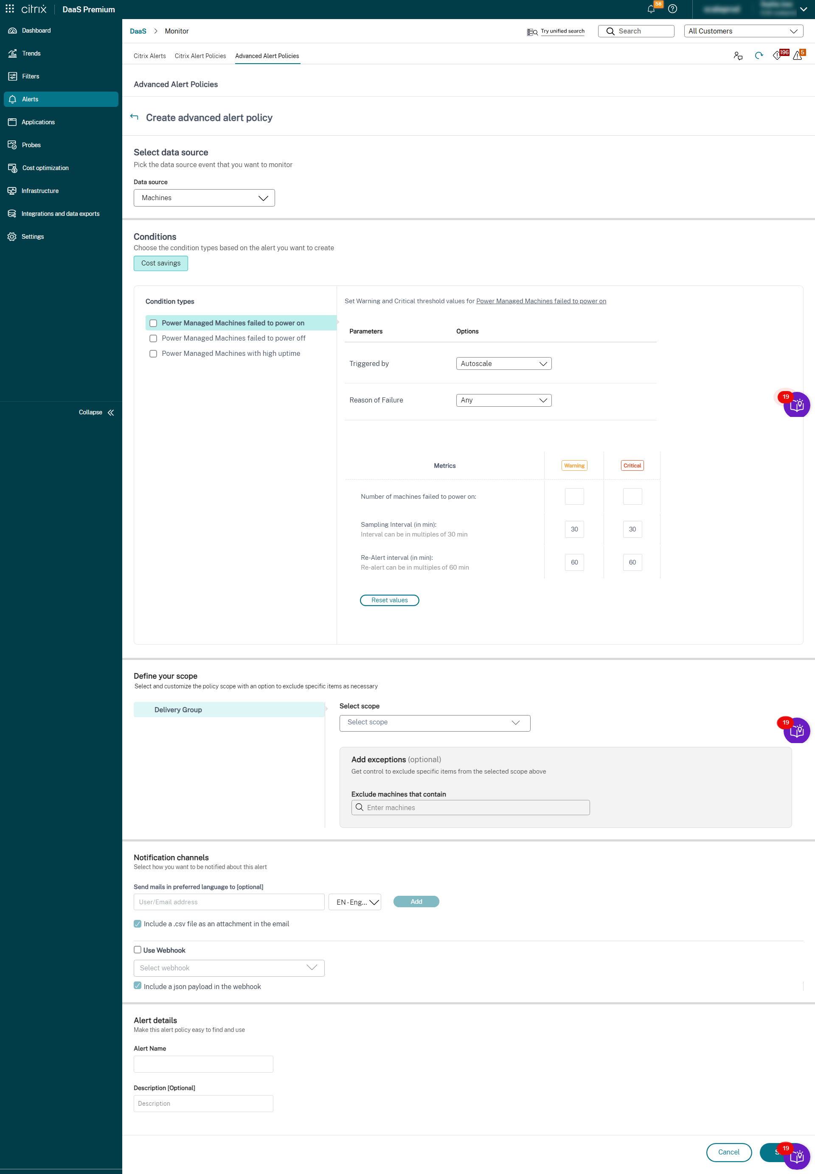This screenshot has width=815, height=1174.
Task: Click the refresh icon in the toolbar
Action: pyautogui.click(x=758, y=56)
